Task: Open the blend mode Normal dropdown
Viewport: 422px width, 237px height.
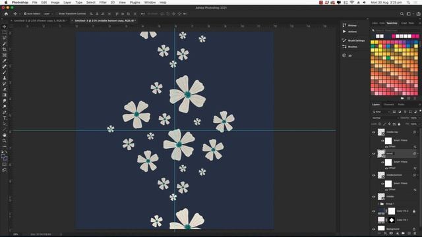Action: [385, 118]
